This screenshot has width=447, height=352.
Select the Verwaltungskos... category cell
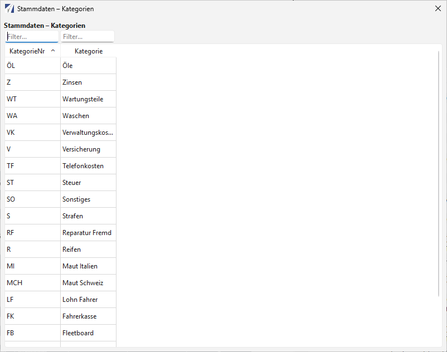point(89,133)
